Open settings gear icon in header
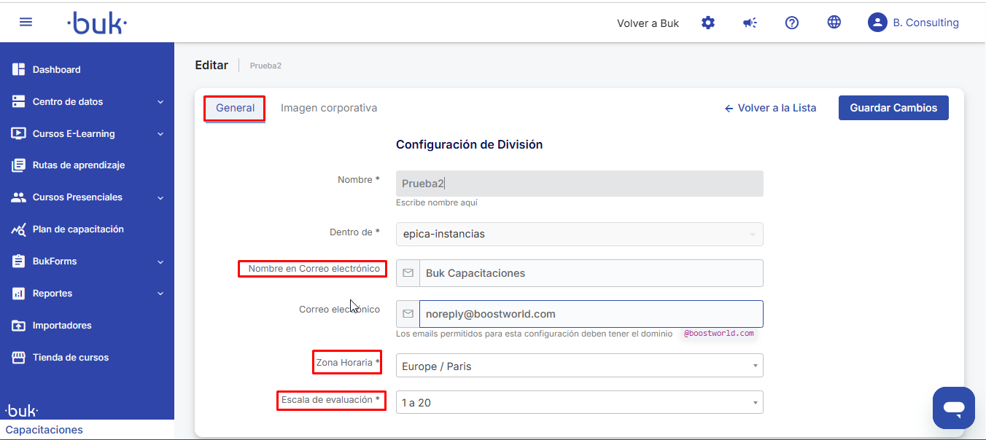The width and height of the screenshot is (986, 440). 707,23
